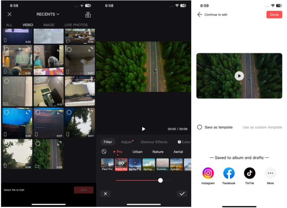Image resolution: width=287 pixels, height=208 pixels.
Task: Tap the TikTok share icon
Action: 250,173
